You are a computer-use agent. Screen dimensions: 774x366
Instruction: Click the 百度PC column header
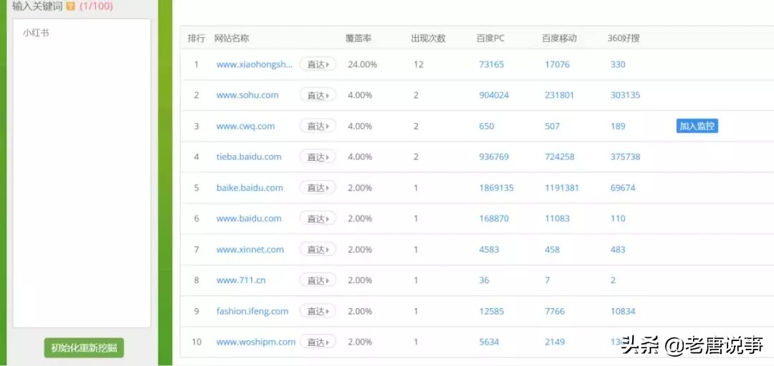(491, 39)
